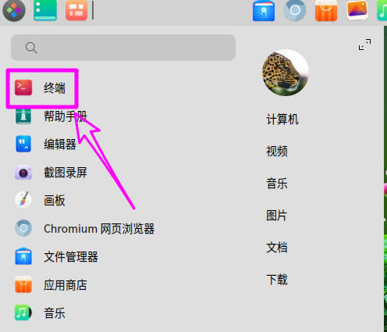Expand the launcher to fullscreen mode
Image resolution: width=387 pixels, height=332 pixels.
[364, 45]
